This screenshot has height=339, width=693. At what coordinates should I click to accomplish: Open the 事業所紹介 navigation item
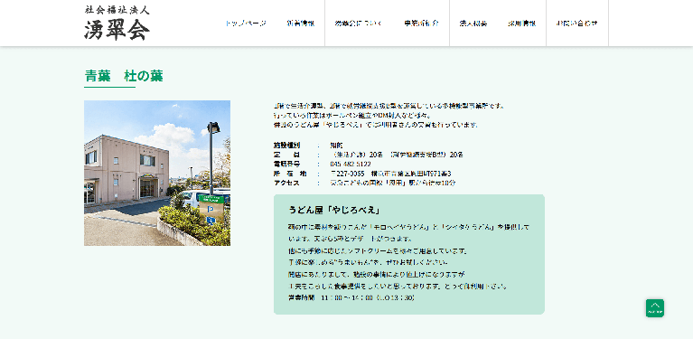[421, 24]
